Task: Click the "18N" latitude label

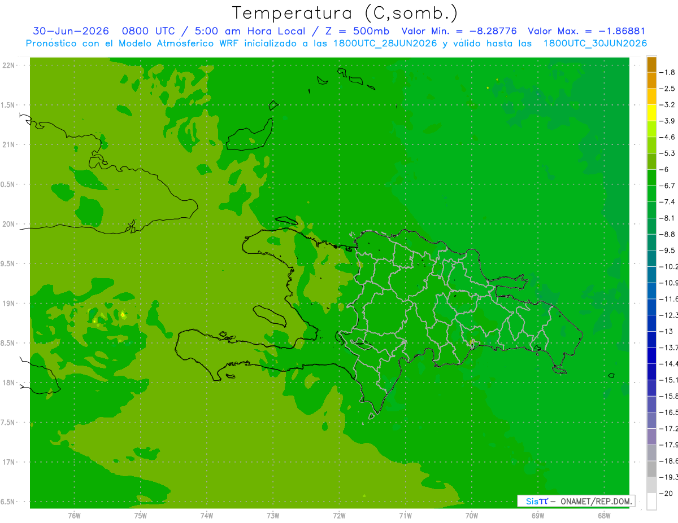Action: [8, 383]
